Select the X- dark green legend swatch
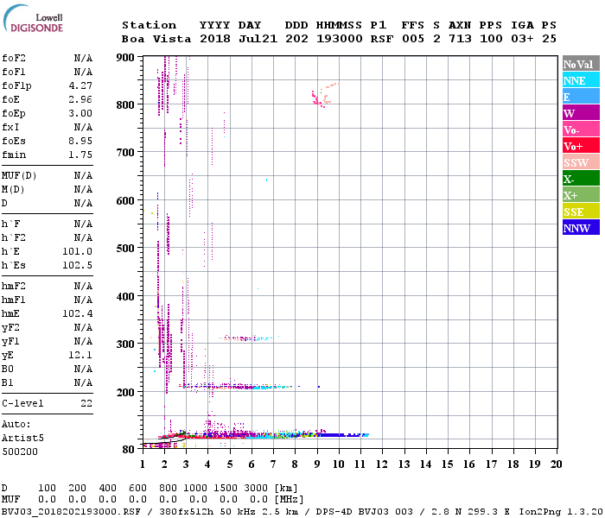The height and width of the screenshot is (518, 605). coord(581,179)
